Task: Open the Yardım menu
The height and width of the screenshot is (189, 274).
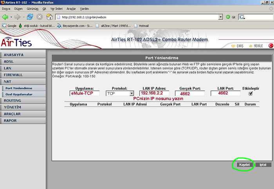Action: [x=84, y=9]
